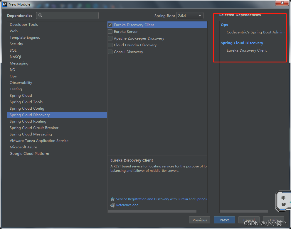Select Spring Cloud Discovery in category list

57,115
